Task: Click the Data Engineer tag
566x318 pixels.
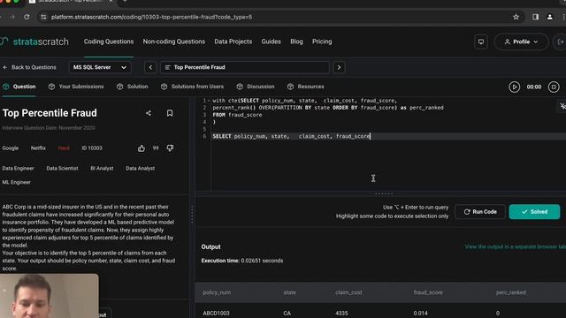Action: point(18,169)
